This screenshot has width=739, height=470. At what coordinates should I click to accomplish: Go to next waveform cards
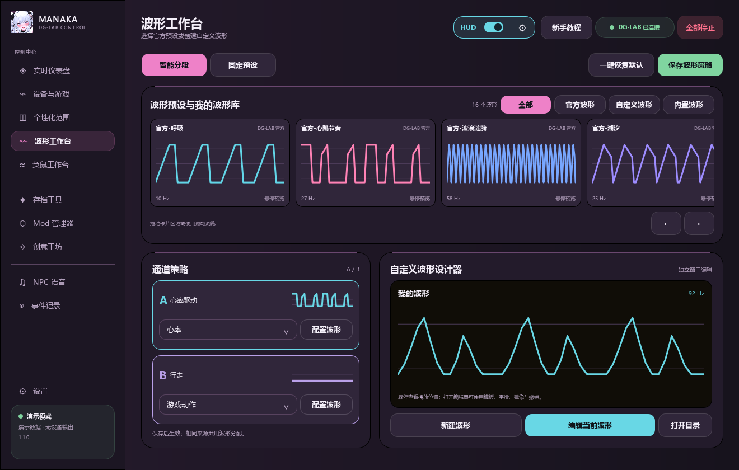pyautogui.click(x=699, y=223)
